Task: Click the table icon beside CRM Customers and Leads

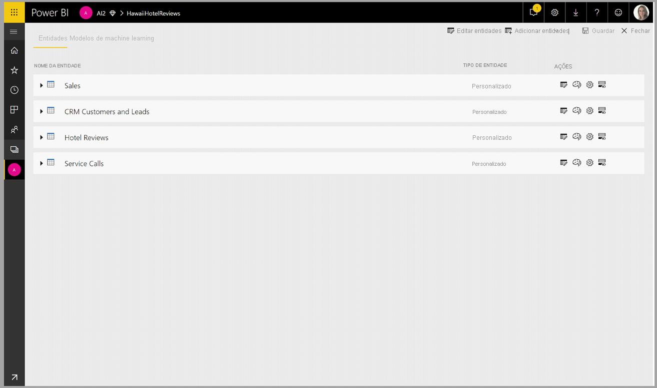Action: tap(51, 110)
